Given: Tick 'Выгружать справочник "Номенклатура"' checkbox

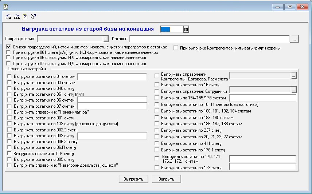Looking at the screenshot, I should pyautogui.click(x=9, y=112).
